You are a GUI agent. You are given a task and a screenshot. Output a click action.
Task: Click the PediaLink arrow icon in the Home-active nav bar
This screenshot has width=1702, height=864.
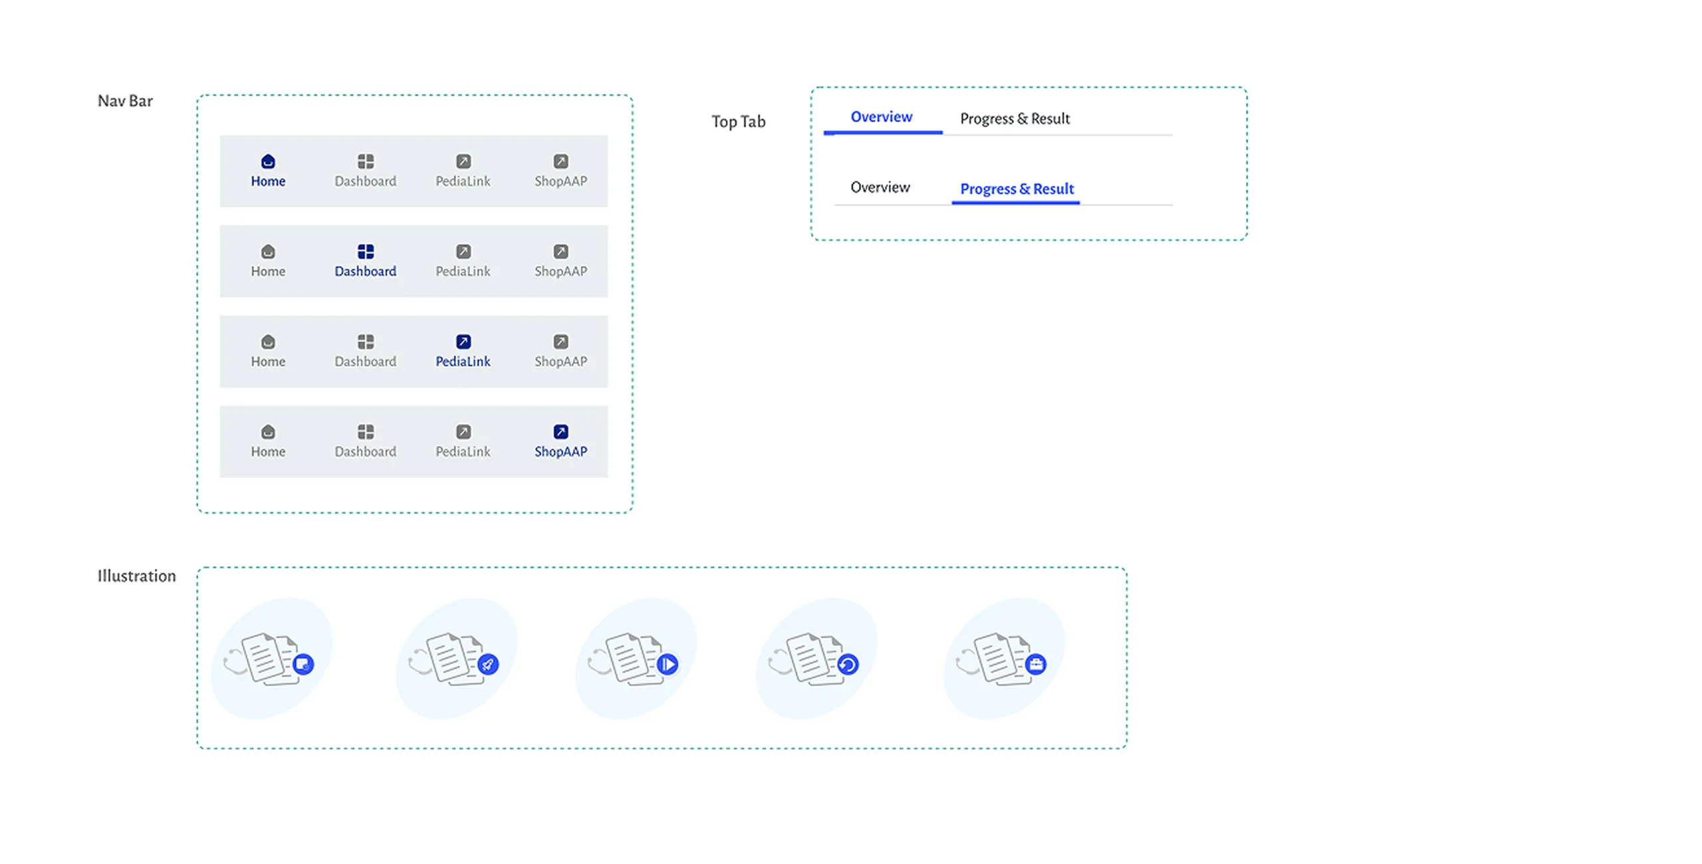point(463,162)
